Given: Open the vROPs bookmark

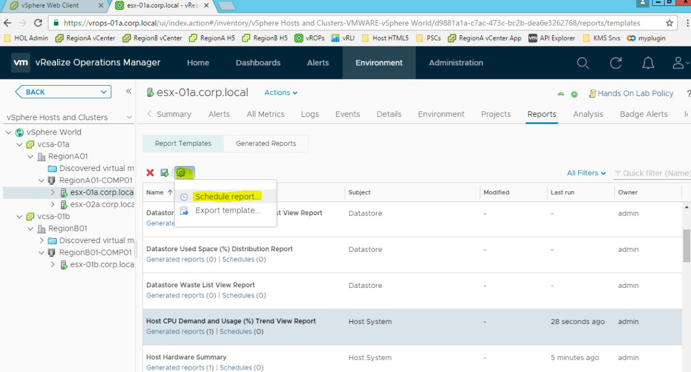Looking at the screenshot, I should [x=310, y=38].
